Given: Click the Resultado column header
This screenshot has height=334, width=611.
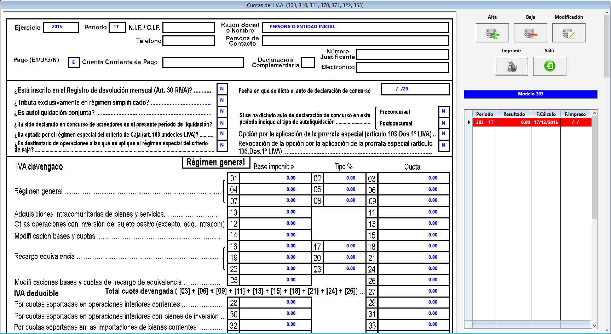Looking at the screenshot, I should tap(514, 114).
